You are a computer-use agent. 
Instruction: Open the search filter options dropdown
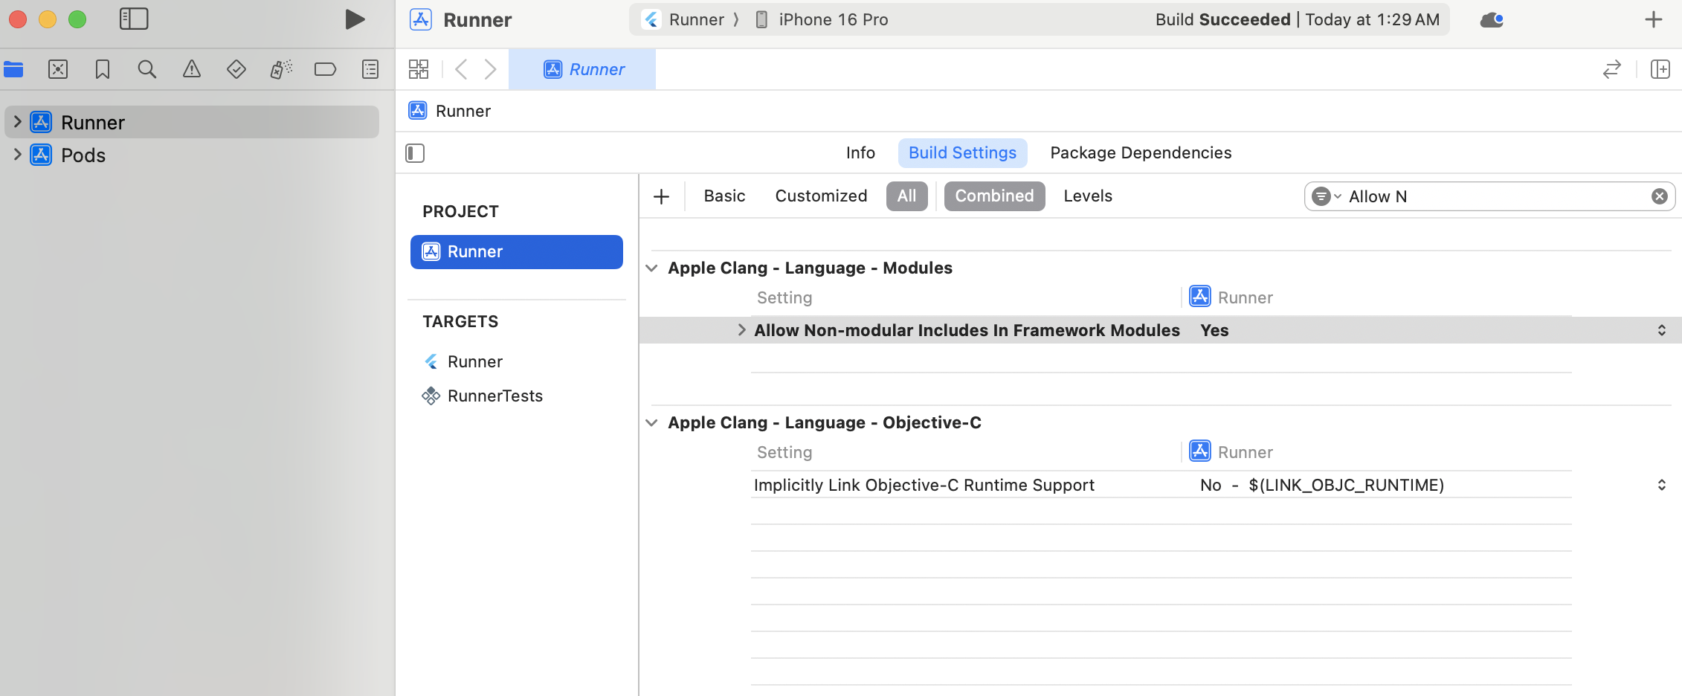(1326, 196)
